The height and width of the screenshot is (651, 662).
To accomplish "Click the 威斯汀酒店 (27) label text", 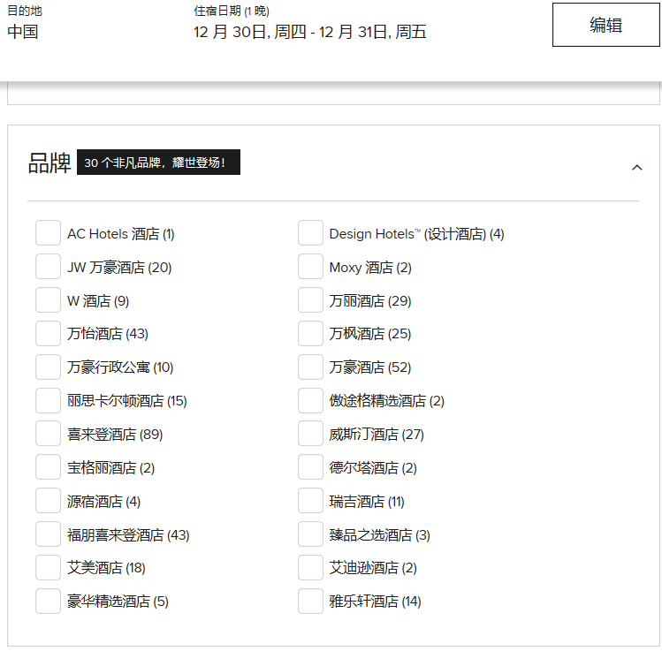I will click(x=377, y=434).
